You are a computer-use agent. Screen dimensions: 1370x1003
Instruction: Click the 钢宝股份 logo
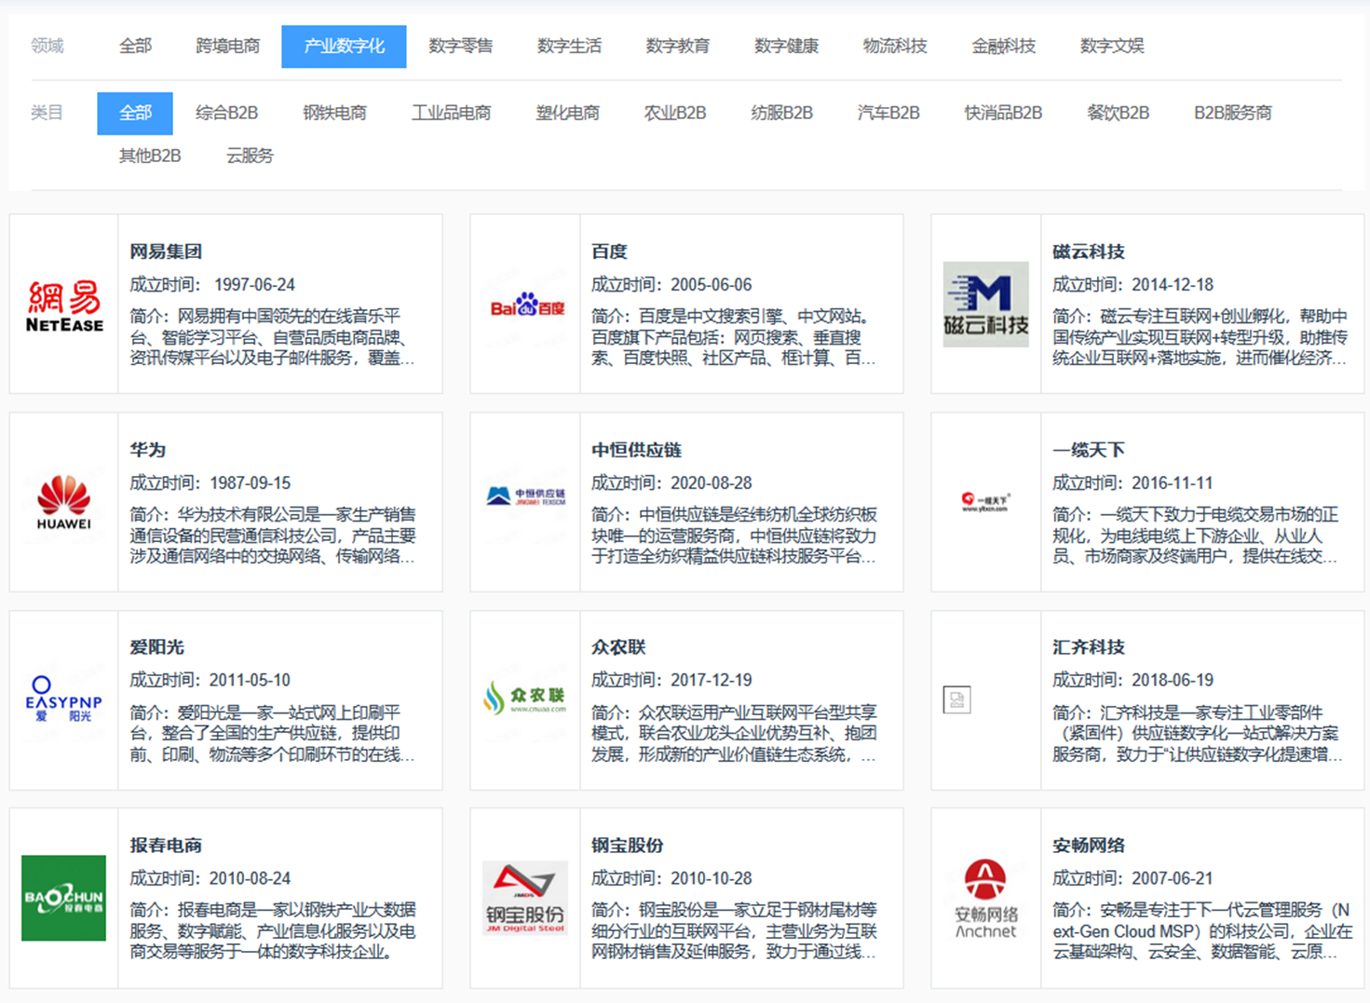pos(524,897)
